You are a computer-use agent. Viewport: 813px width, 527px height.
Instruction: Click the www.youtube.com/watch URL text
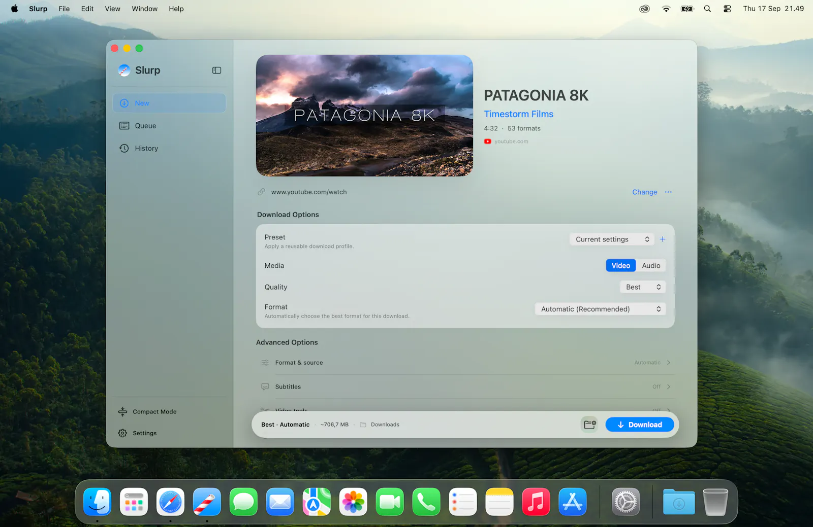pos(309,192)
